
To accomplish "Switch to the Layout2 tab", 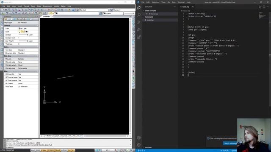I will (x=64, y=136).
